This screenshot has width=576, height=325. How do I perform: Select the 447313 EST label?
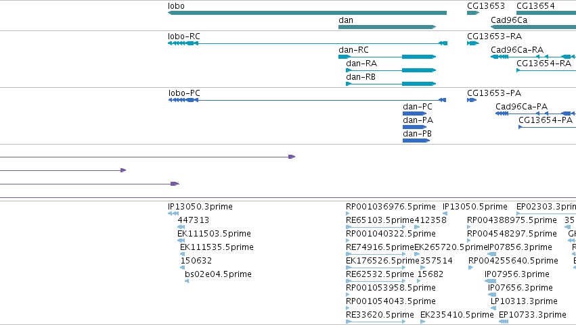click(193, 220)
